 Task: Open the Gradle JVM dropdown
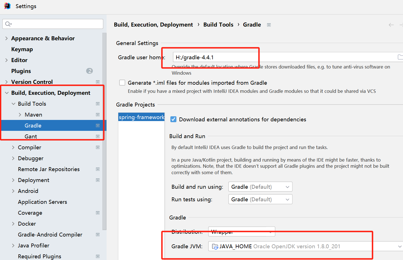click(306, 246)
